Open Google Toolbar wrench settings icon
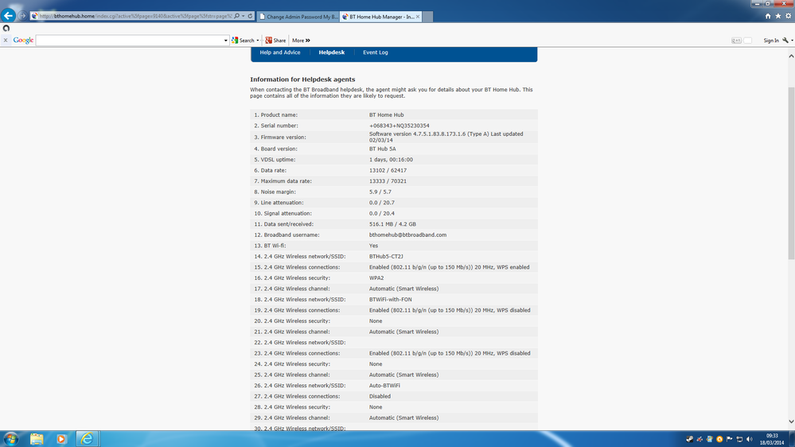The height and width of the screenshot is (447, 795). [x=785, y=41]
